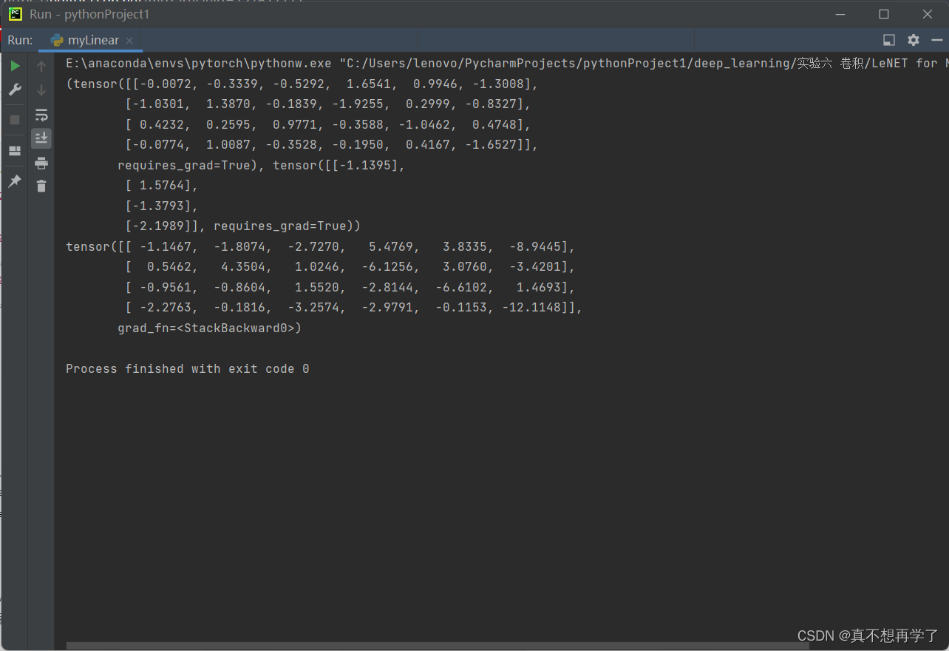This screenshot has width=949, height=651.
Task: Close the Run window
Action: [x=928, y=14]
